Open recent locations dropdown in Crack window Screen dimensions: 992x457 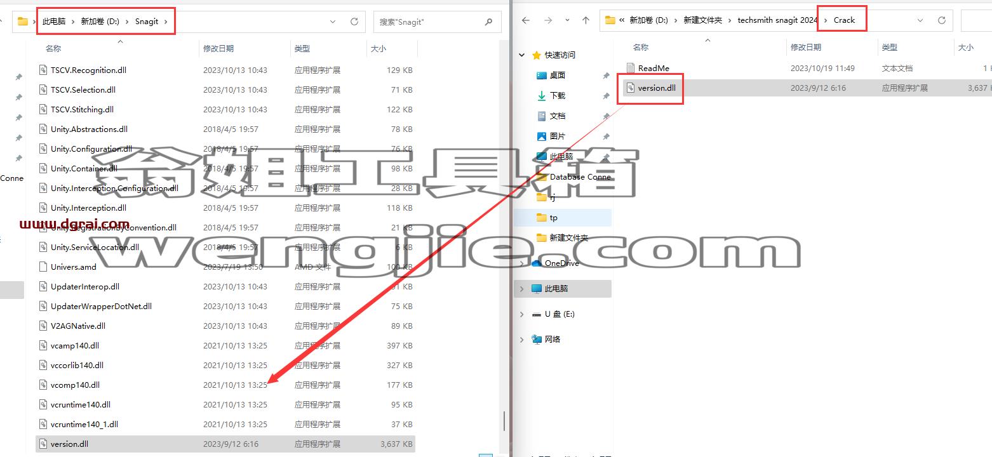(567, 20)
